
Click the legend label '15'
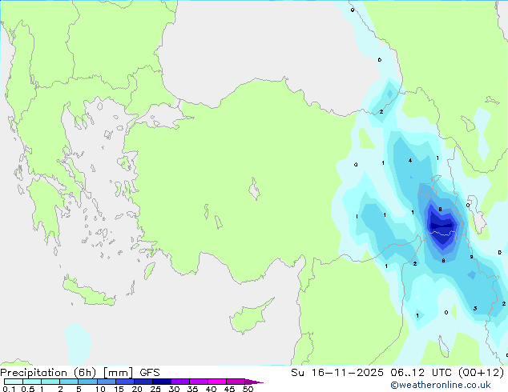(x=119, y=389)
